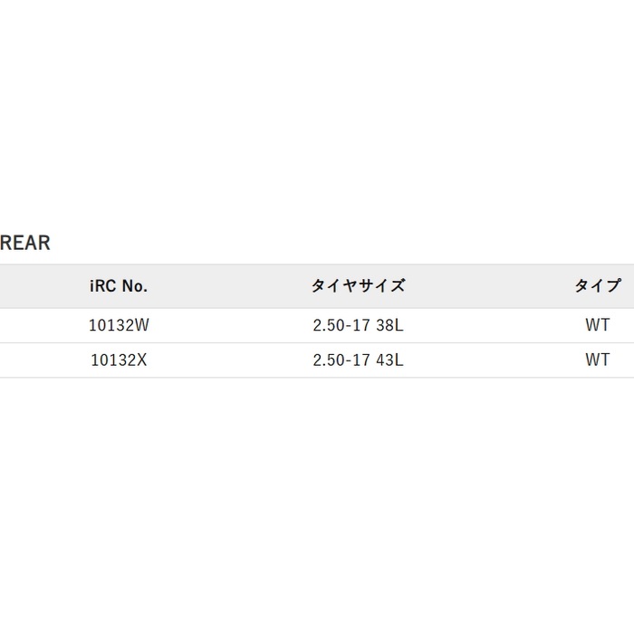Click WT type in the 10132X row

pos(598,360)
